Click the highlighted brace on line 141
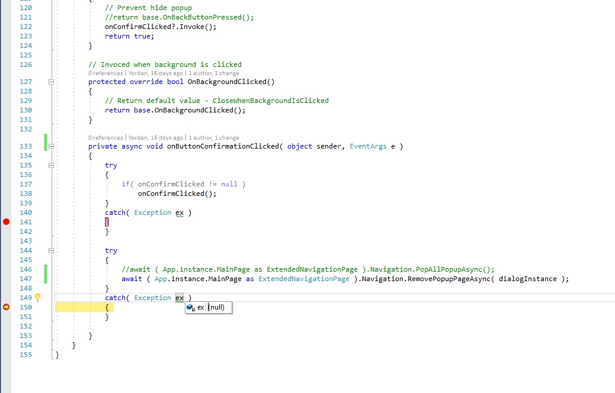The width and height of the screenshot is (615, 393). pos(107,222)
